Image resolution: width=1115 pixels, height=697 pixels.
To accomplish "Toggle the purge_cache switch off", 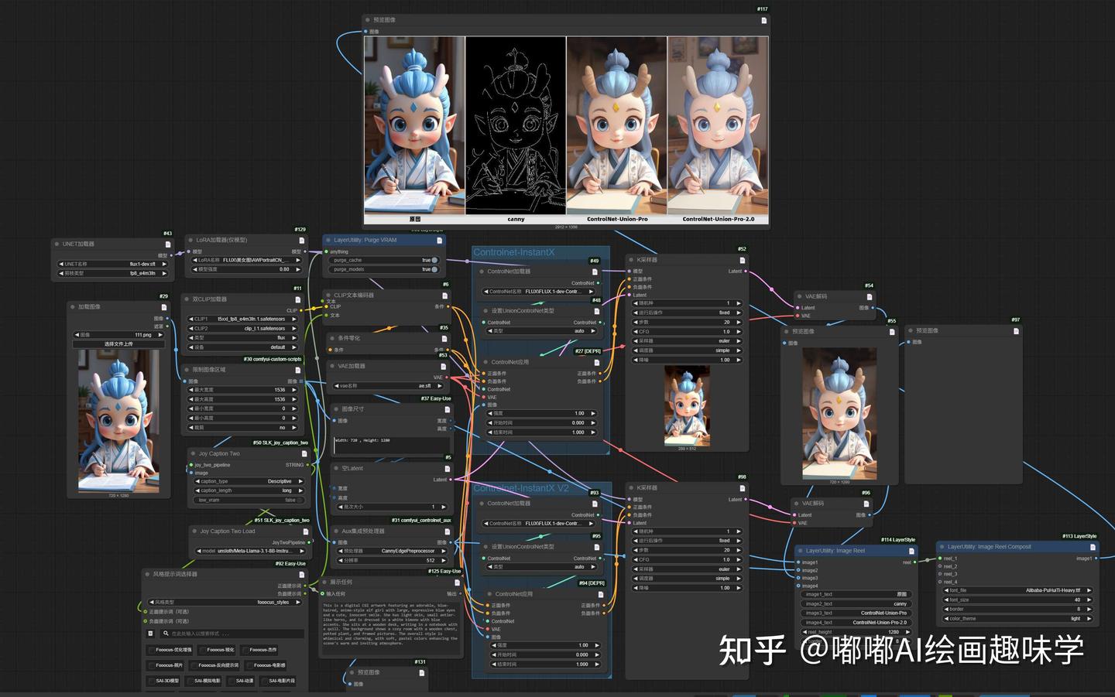I will click(436, 261).
